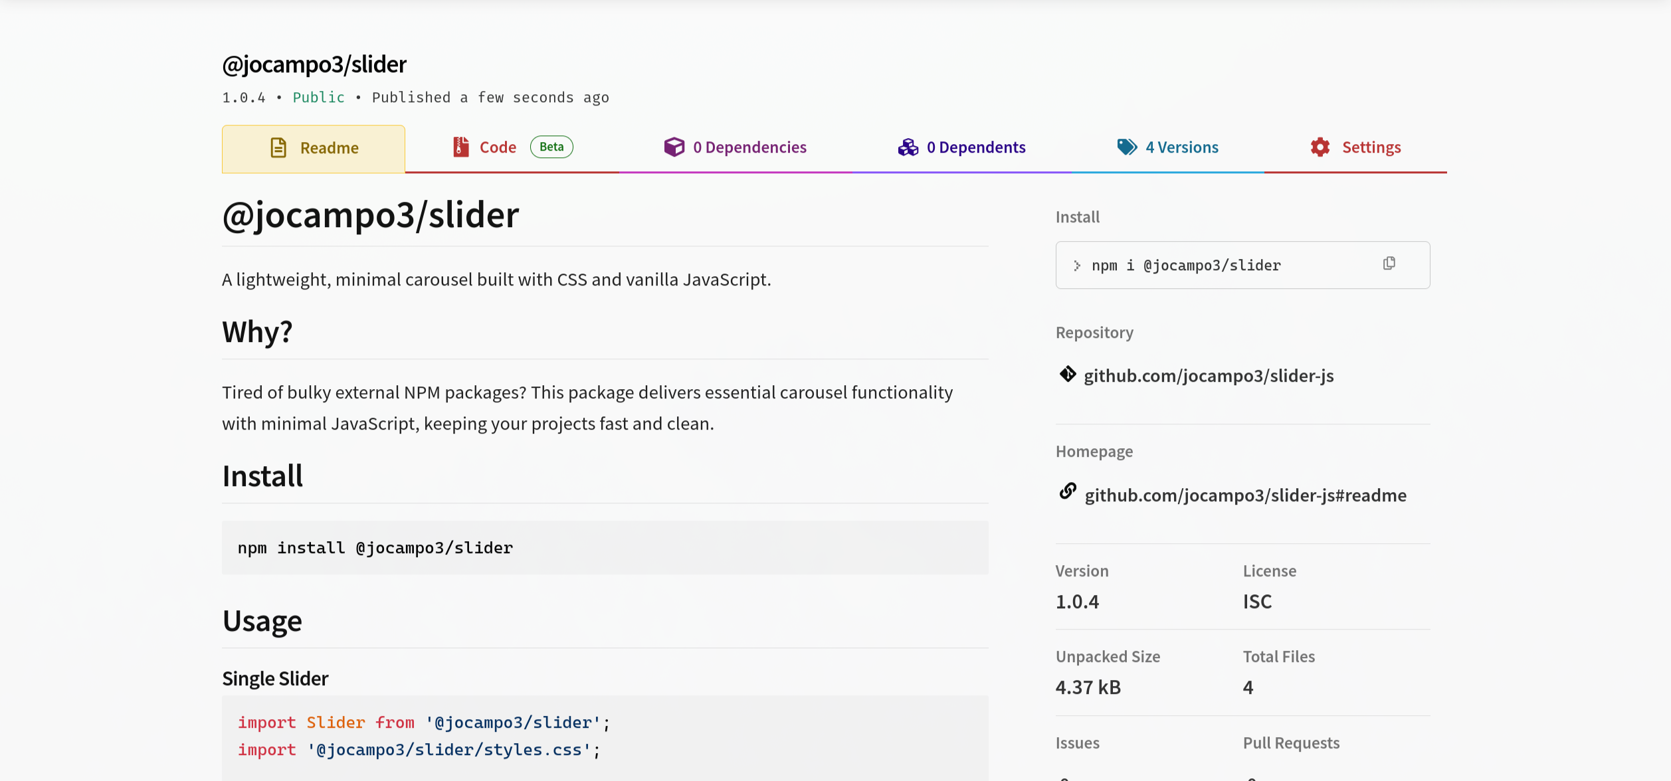This screenshot has width=1671, height=781.
Task: Click the 'Issues' label in sidebar
Action: coord(1077,743)
